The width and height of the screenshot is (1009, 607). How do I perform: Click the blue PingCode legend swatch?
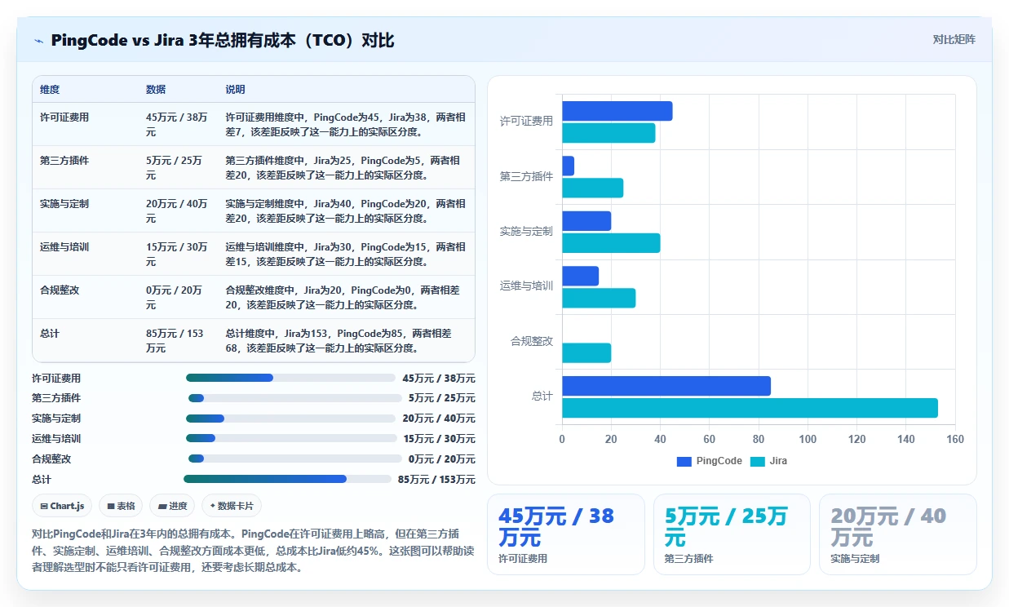684,461
